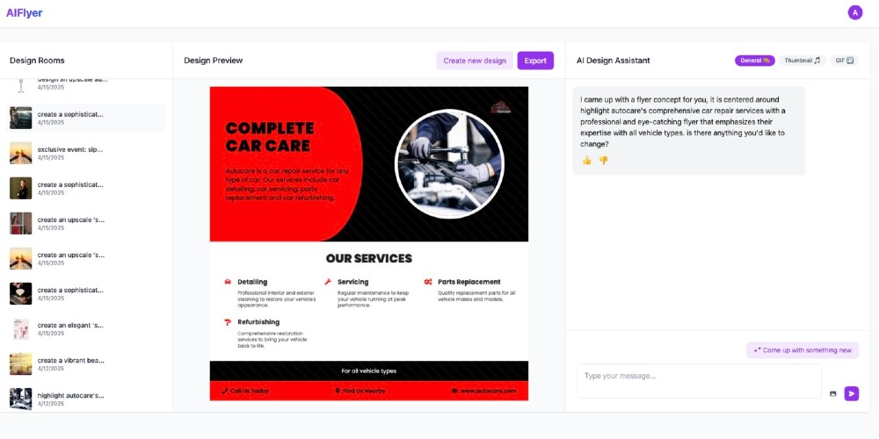Select the General mode tab
Viewport: 879px width, 439px height.
pyautogui.click(x=754, y=61)
